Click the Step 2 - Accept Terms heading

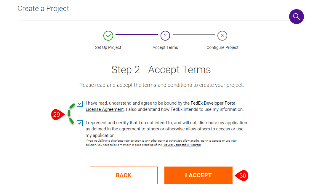[161, 70]
